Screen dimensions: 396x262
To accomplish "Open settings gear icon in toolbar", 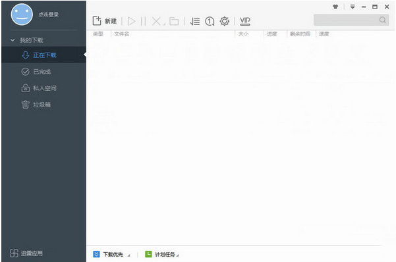I will pyautogui.click(x=224, y=21).
